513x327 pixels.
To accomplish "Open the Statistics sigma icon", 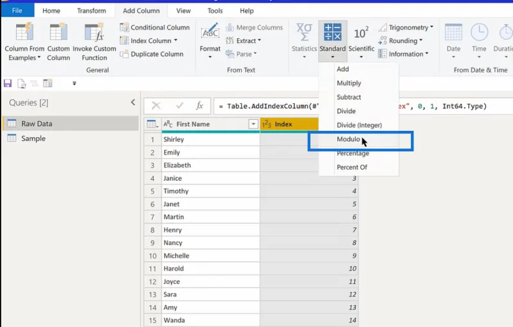I will coord(304,31).
